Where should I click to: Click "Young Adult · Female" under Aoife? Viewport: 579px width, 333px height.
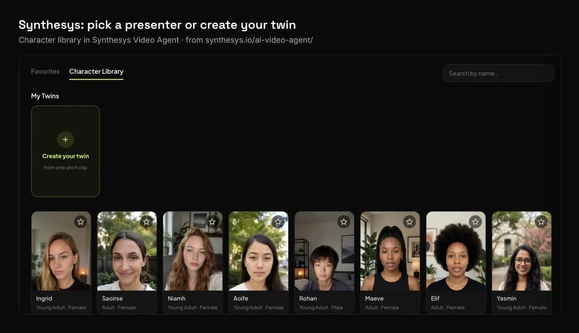[258, 307]
